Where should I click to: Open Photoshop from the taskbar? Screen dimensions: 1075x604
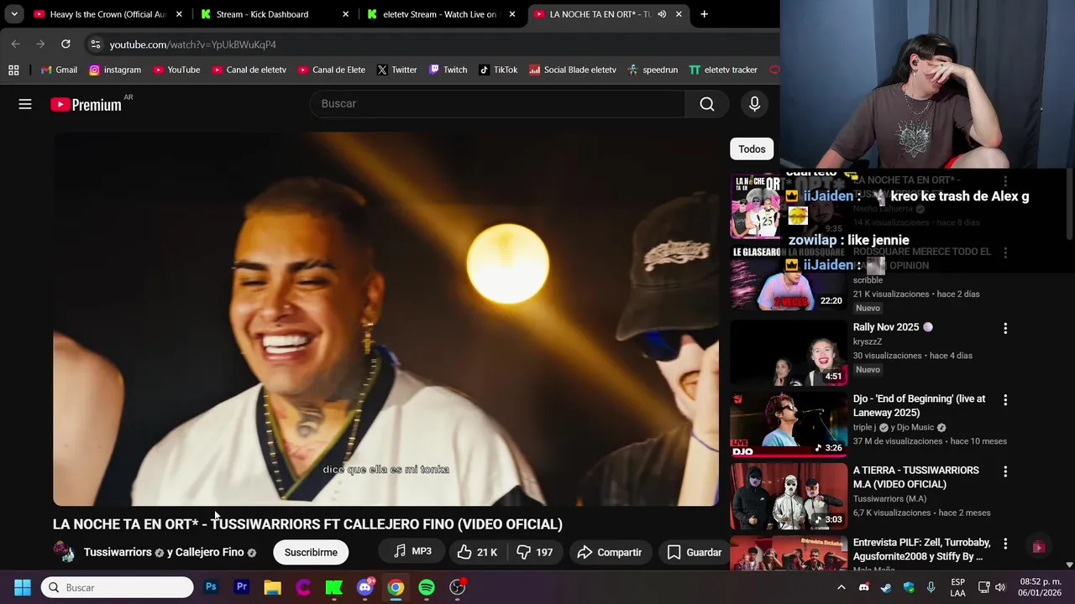211,587
